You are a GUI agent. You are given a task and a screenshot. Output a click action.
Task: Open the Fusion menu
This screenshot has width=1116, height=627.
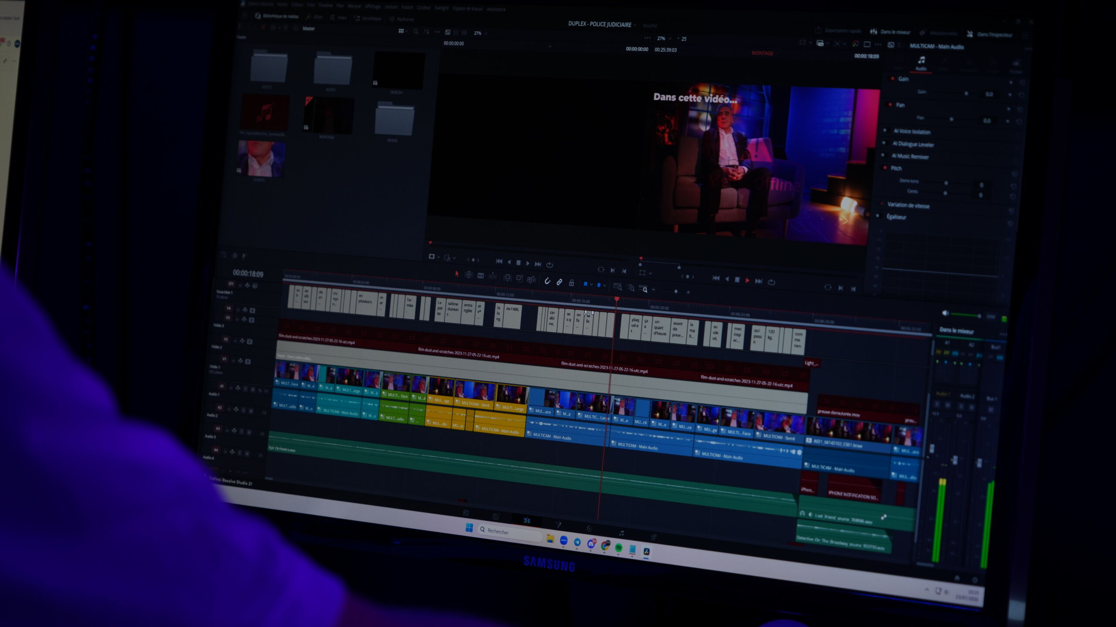(x=407, y=7)
